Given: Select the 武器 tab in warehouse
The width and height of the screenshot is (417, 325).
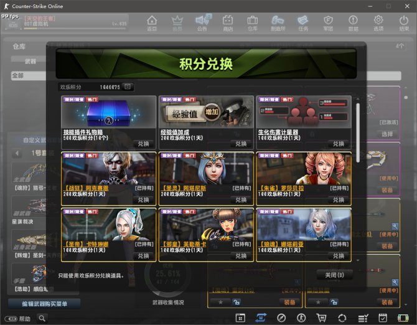Looking at the screenshot, I should [30, 61].
